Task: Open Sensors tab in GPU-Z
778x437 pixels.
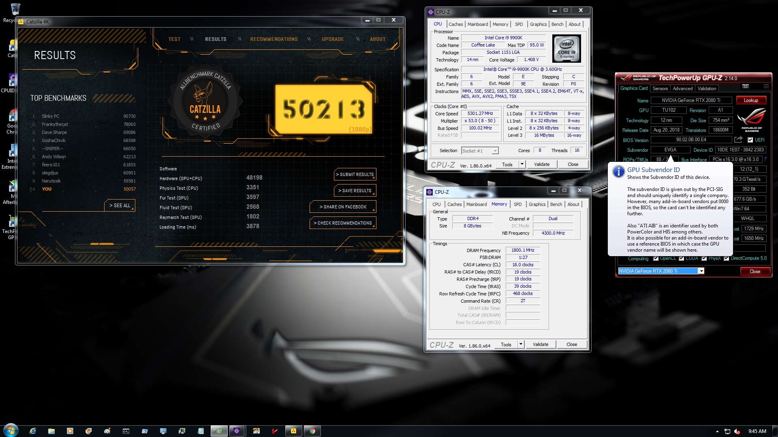Action: point(660,89)
